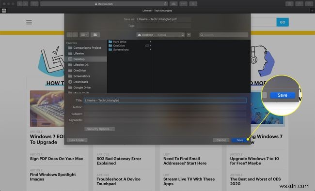The width and height of the screenshot is (315, 191).
Task: Select Lifewire folder in sidebar
Action: (x=86, y=54)
